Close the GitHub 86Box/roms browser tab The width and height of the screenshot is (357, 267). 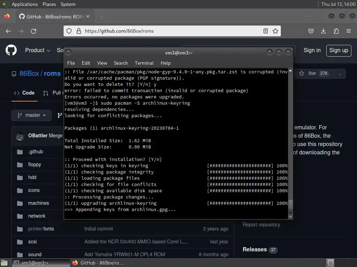[88, 16]
